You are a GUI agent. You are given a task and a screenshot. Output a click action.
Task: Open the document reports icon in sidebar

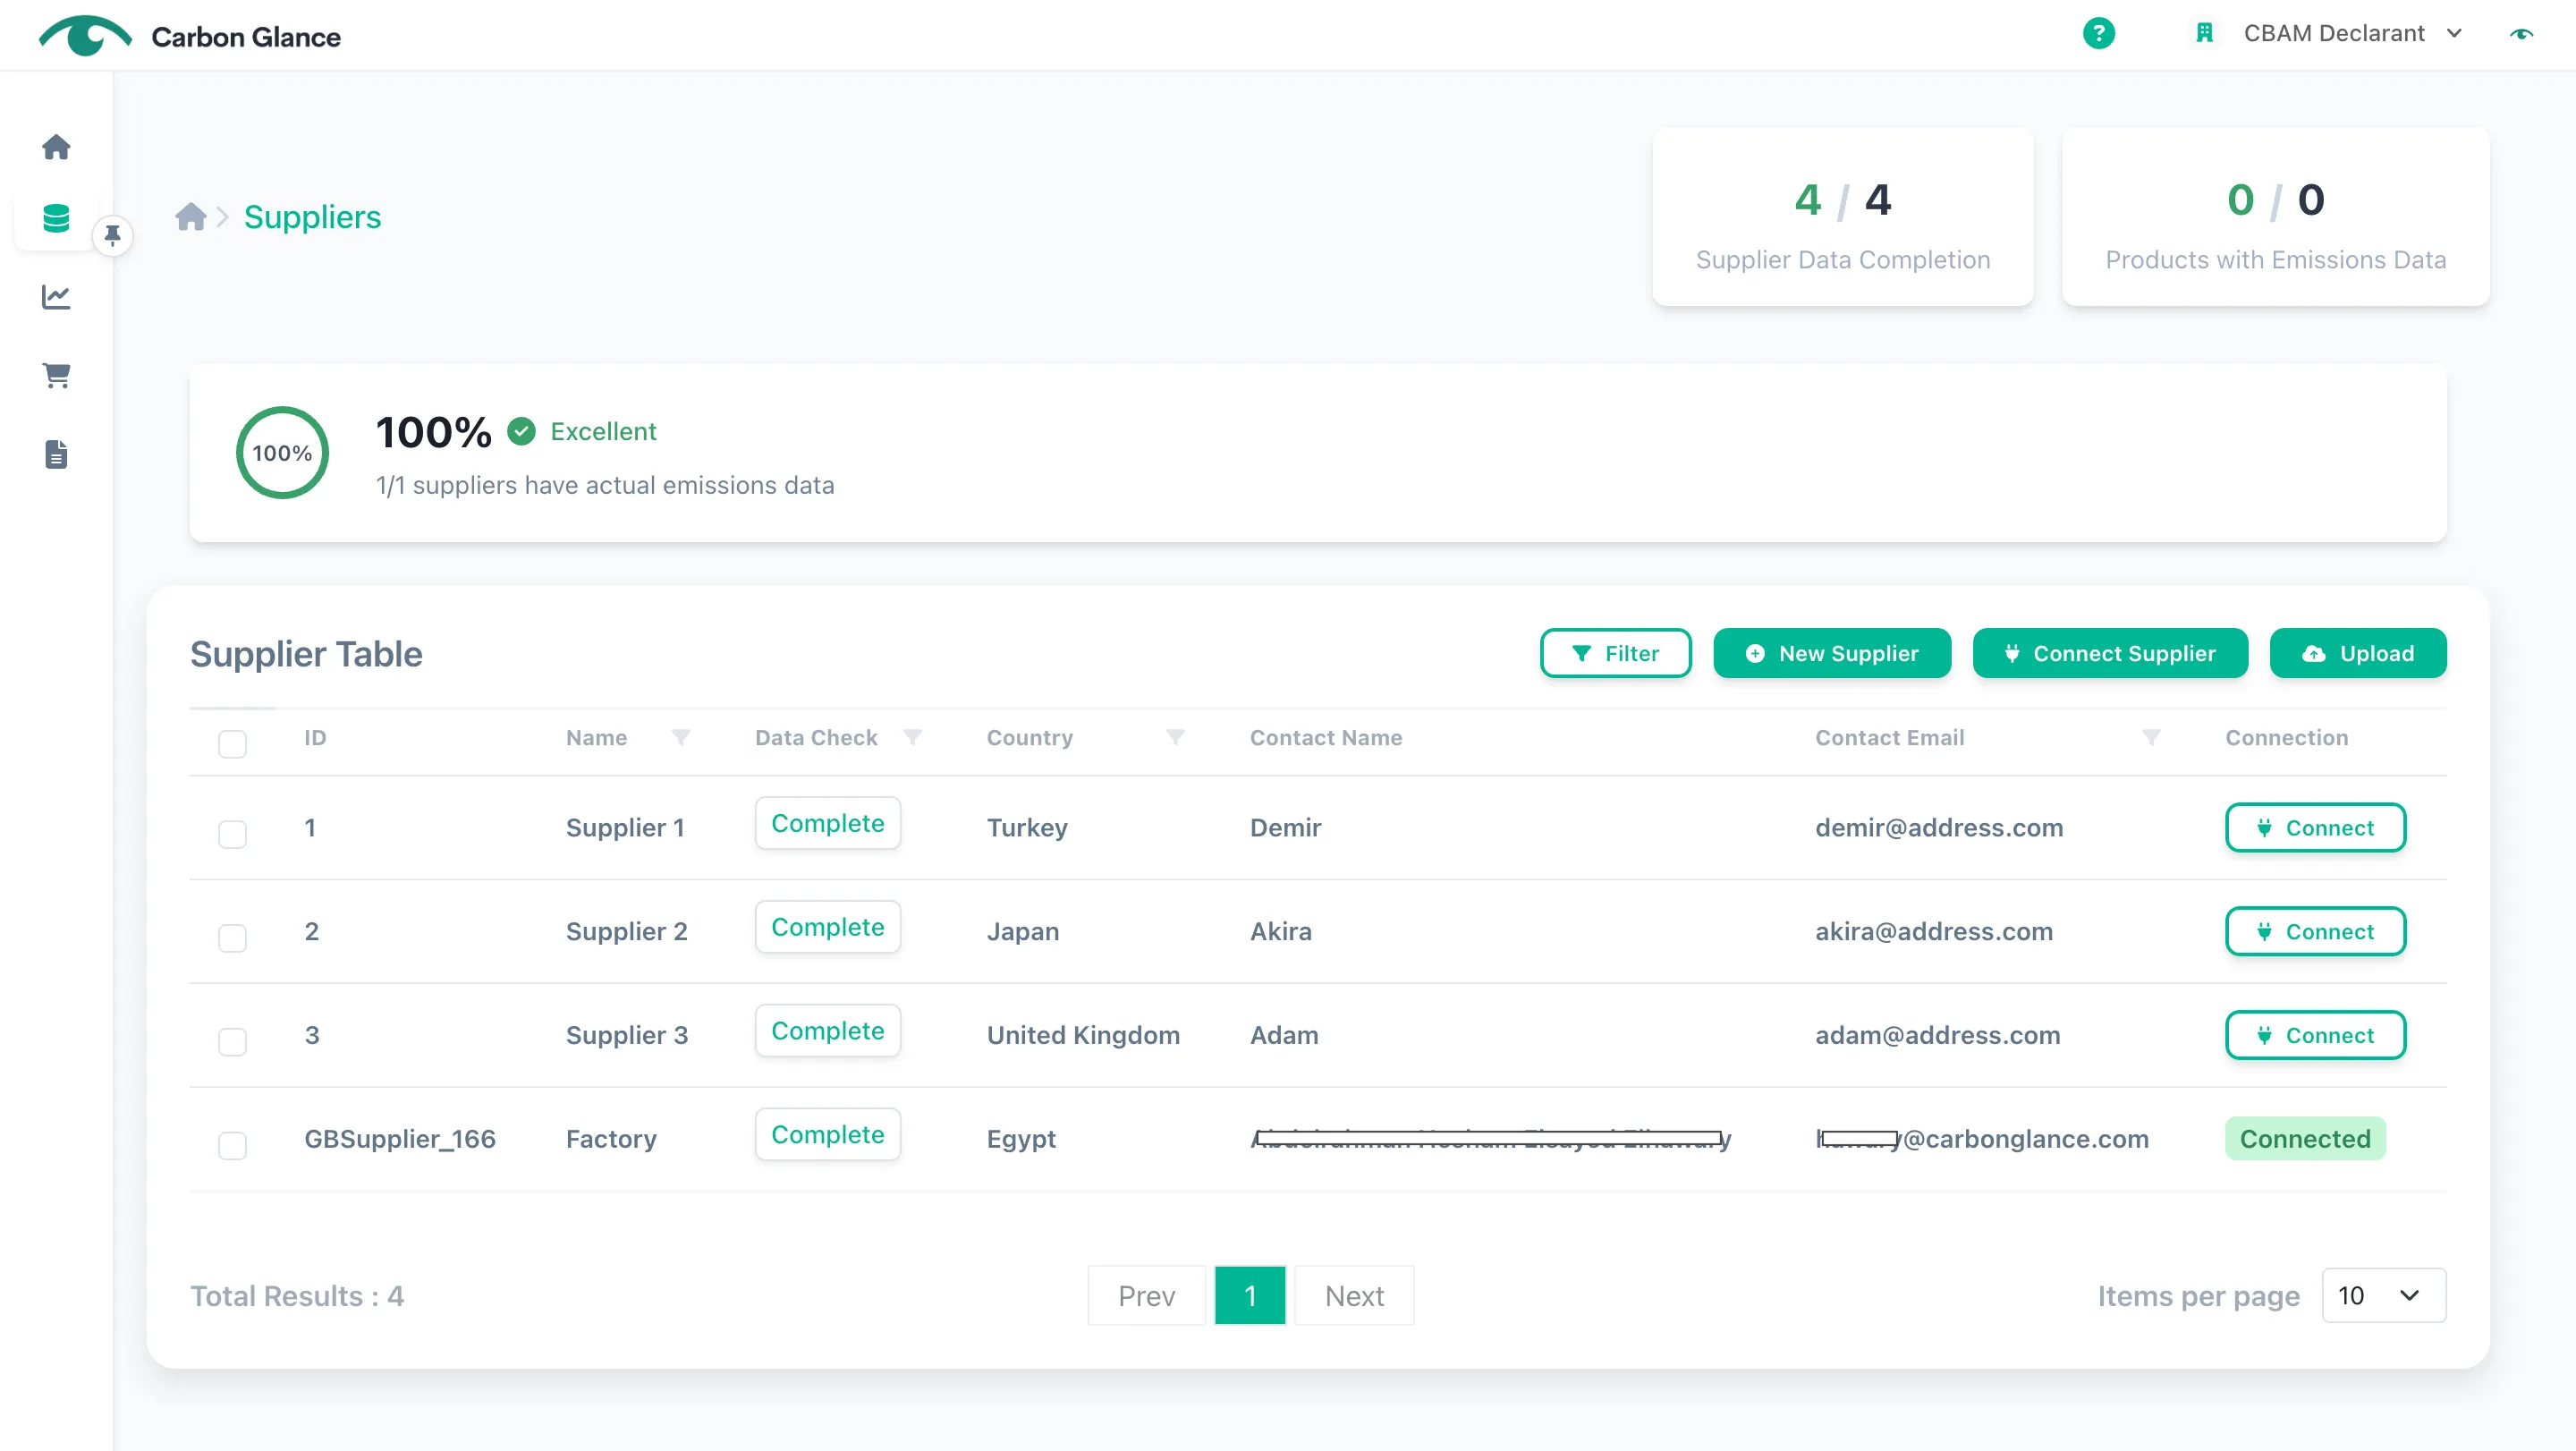[x=56, y=454]
